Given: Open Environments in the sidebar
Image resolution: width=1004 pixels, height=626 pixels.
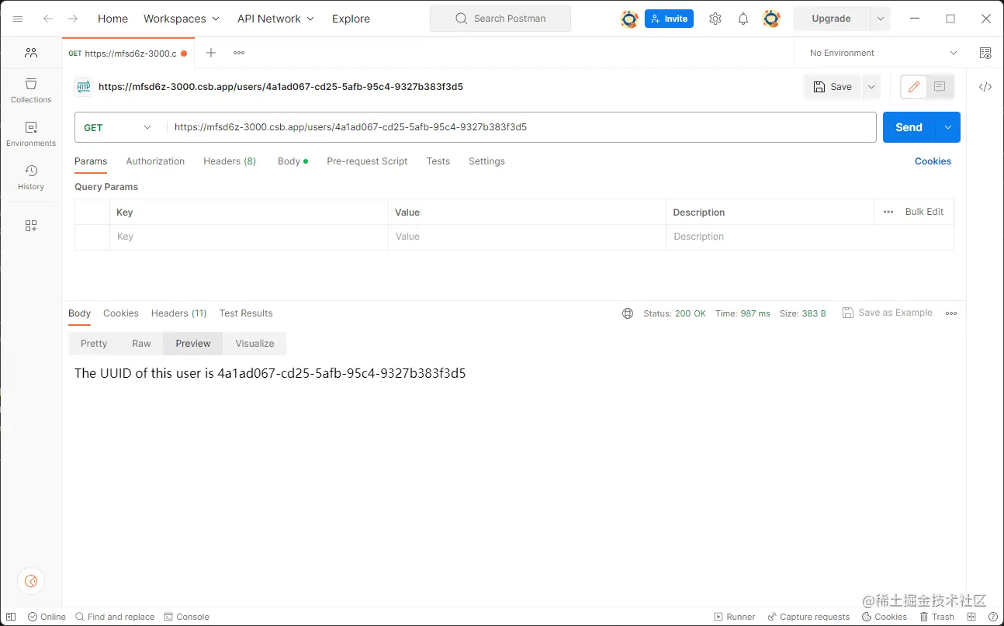Looking at the screenshot, I should point(31,133).
